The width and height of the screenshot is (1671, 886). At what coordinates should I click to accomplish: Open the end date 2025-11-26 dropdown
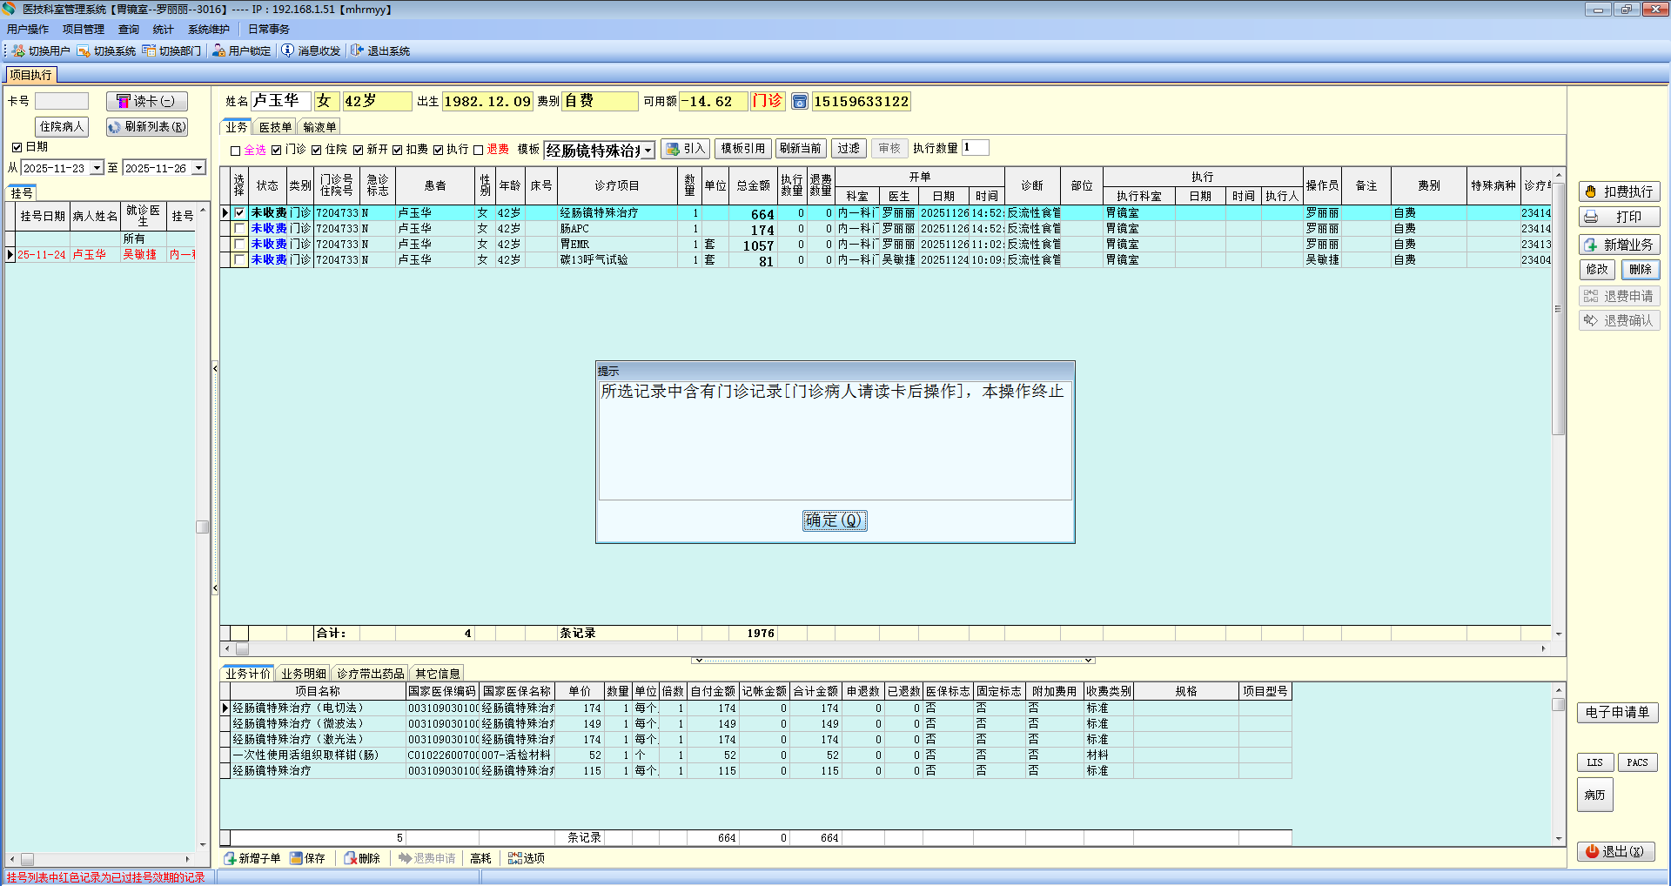point(198,168)
